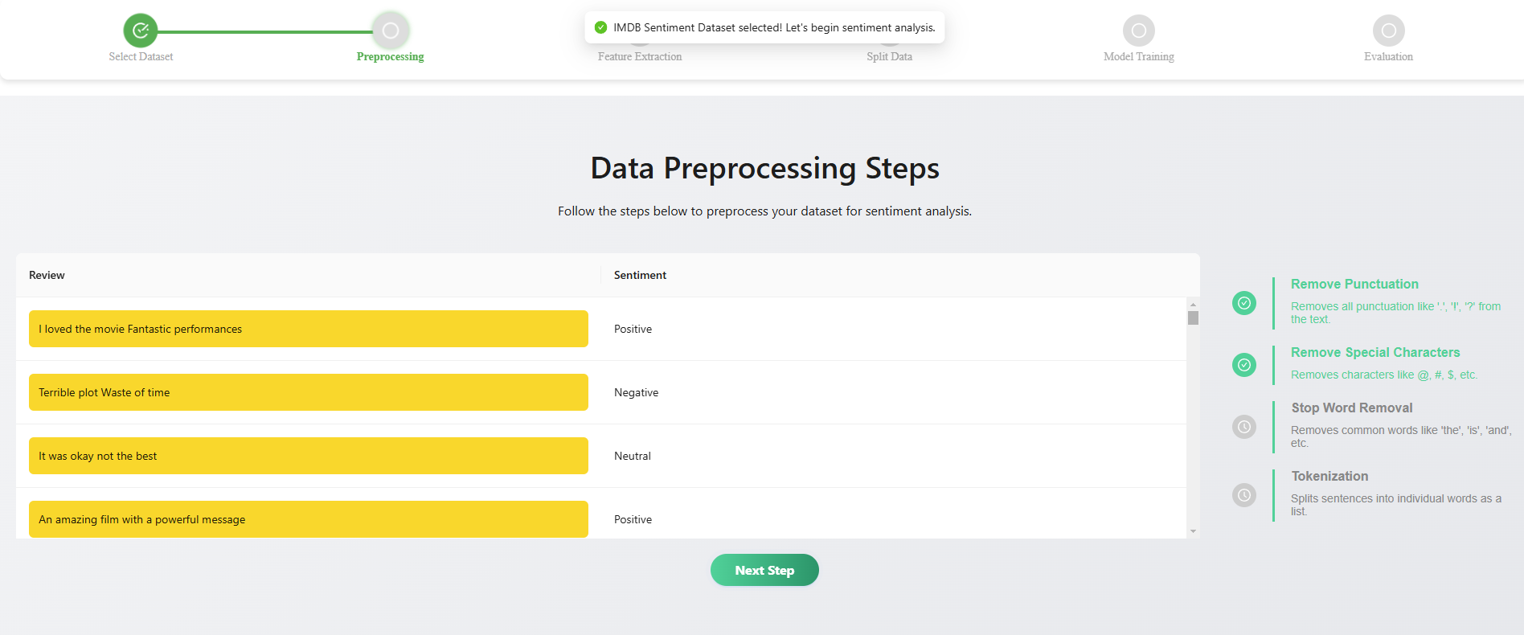Click the green success icon in notification
This screenshot has height=635, width=1524.
(600, 27)
